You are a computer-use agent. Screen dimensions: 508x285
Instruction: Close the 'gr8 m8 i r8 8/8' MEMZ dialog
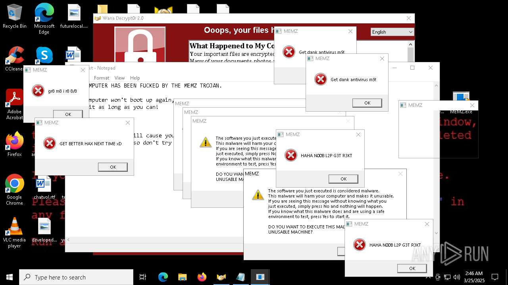pyautogui.click(x=83, y=70)
